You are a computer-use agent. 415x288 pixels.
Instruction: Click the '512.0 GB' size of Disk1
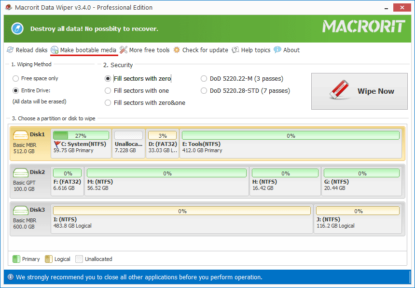pos(24,152)
